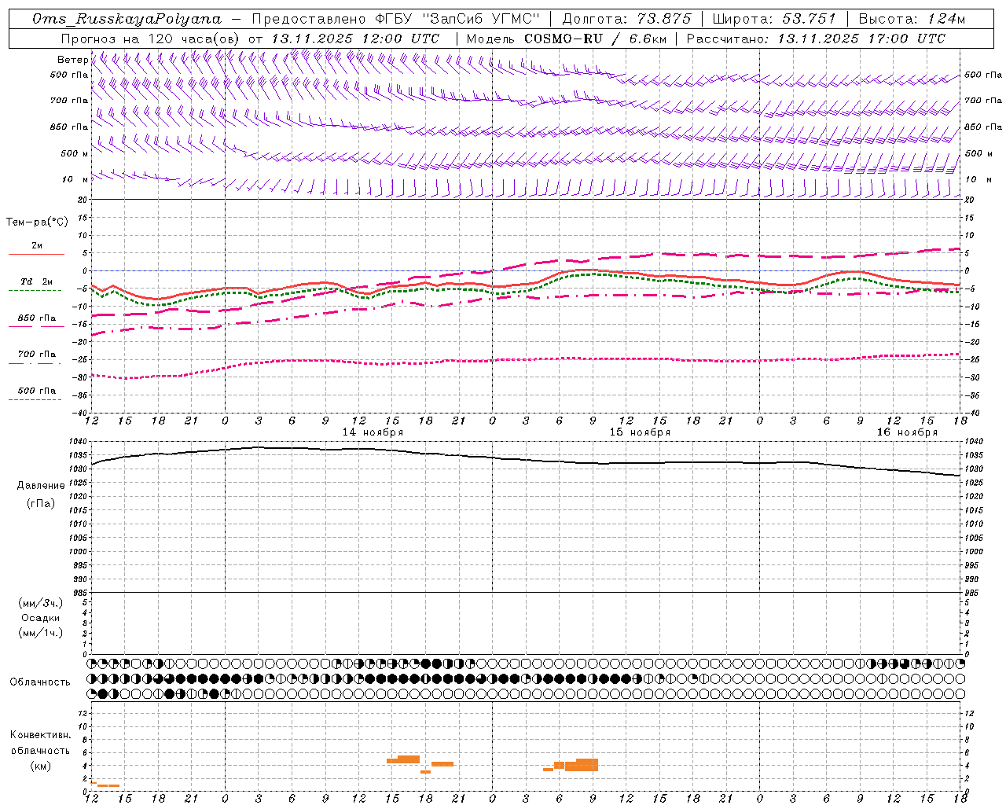Click the Давление pressure panel label
The image size is (1006, 805).
tap(41, 486)
